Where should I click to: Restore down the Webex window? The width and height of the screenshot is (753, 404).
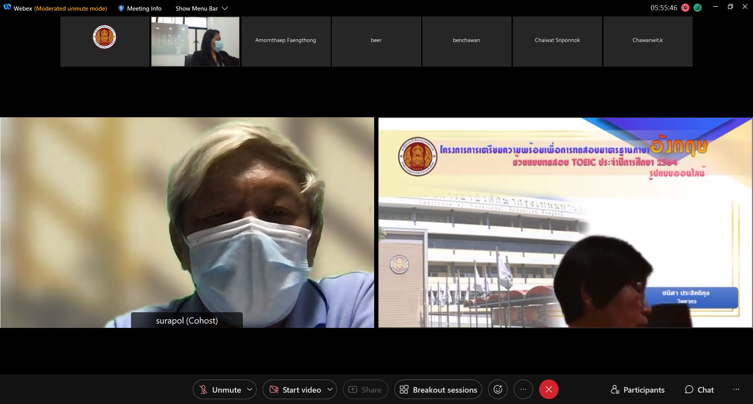(730, 7)
